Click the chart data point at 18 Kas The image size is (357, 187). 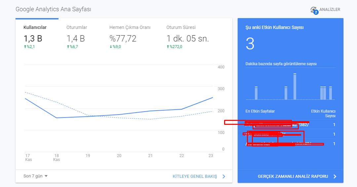click(x=57, y=118)
